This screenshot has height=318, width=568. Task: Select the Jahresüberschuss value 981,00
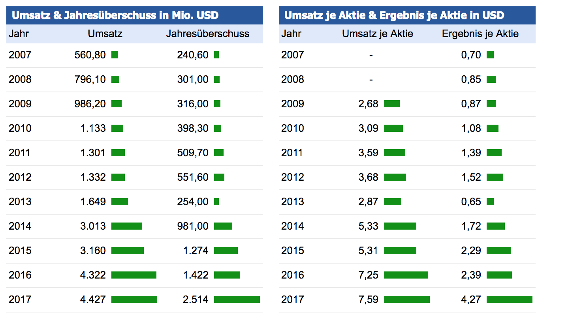click(x=192, y=226)
